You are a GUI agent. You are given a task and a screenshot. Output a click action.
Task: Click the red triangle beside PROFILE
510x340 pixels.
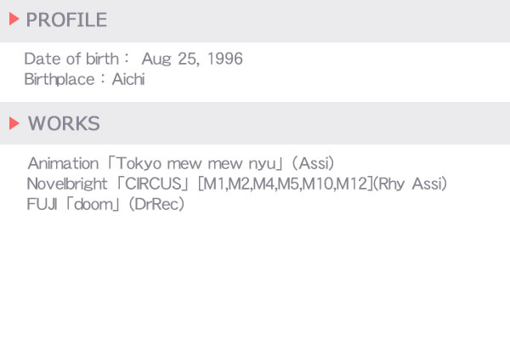tap(14, 19)
